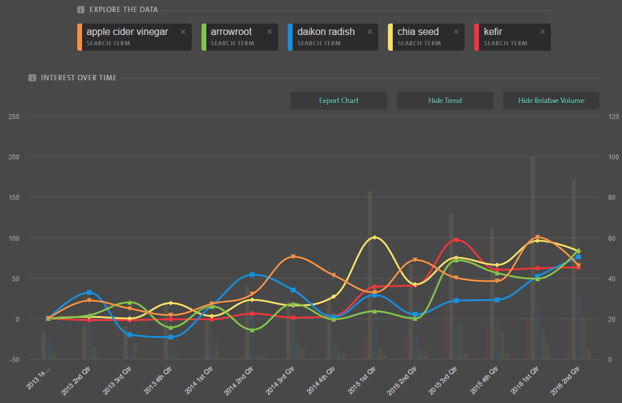Click daikon radish point at 2014 2nd Qtr
The width and height of the screenshot is (622, 403).
252,274
